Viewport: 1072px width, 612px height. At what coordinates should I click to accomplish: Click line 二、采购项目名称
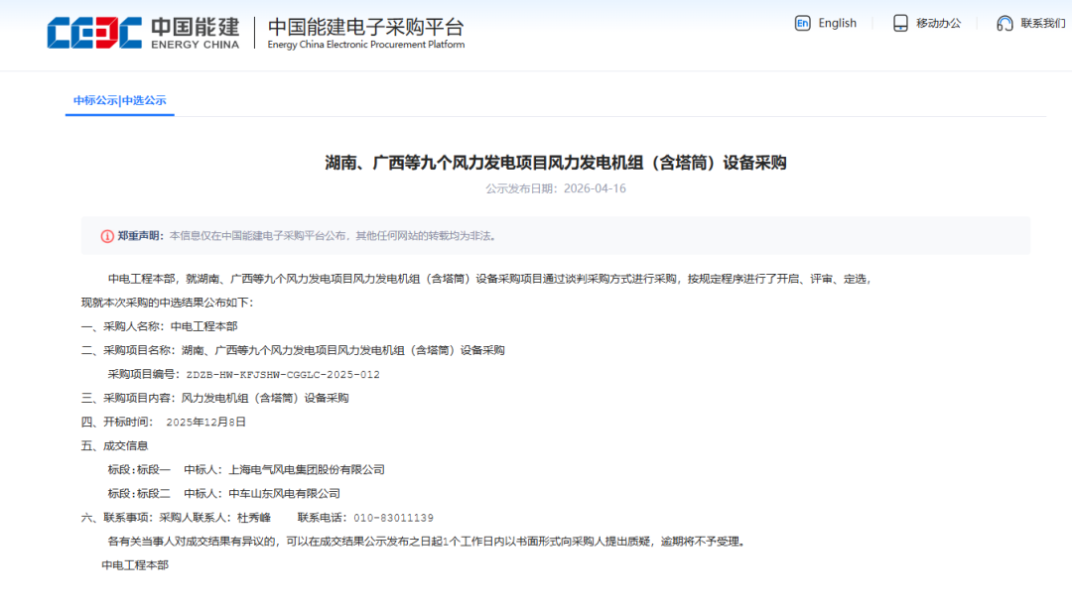pyautogui.click(x=293, y=350)
